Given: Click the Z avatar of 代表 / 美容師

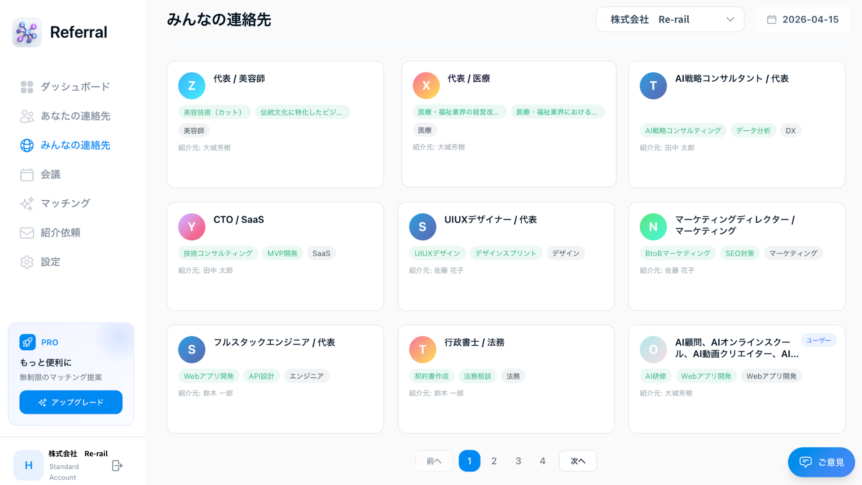Looking at the screenshot, I should [x=192, y=86].
